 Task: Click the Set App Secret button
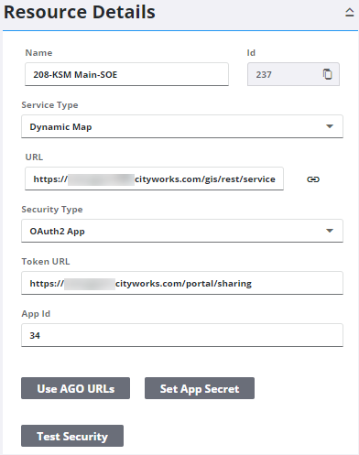coord(200,388)
